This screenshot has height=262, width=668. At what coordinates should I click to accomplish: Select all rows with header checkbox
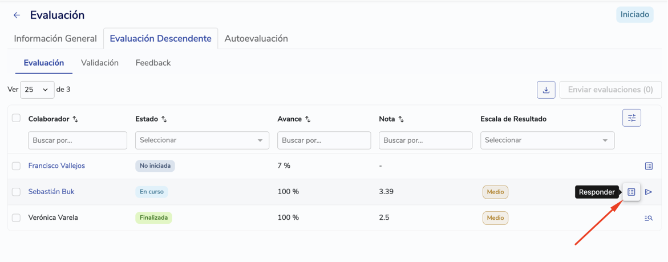[16, 118]
